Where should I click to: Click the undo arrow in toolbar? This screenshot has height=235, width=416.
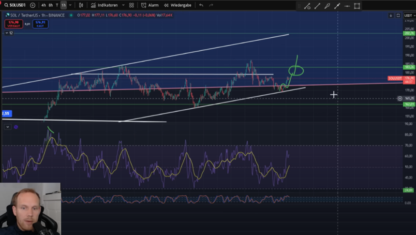click(201, 5)
